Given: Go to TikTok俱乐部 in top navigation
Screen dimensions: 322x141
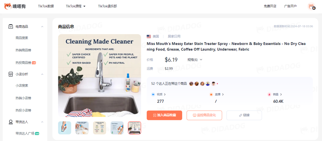Looking at the screenshot, I should pos(107,6).
